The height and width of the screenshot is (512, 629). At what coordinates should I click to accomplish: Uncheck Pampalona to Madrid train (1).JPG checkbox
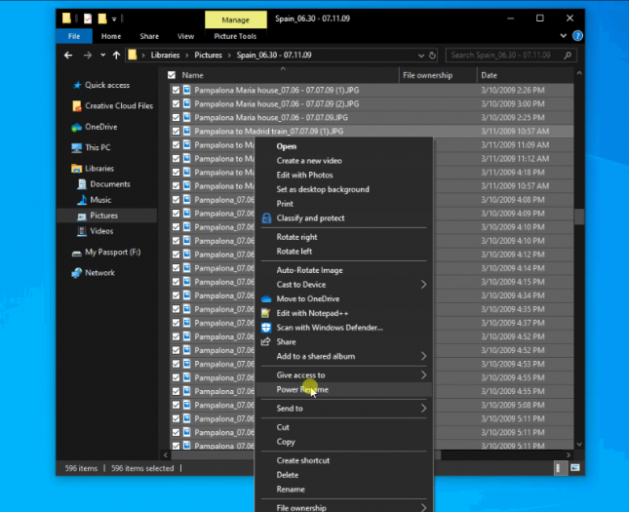pyautogui.click(x=176, y=132)
